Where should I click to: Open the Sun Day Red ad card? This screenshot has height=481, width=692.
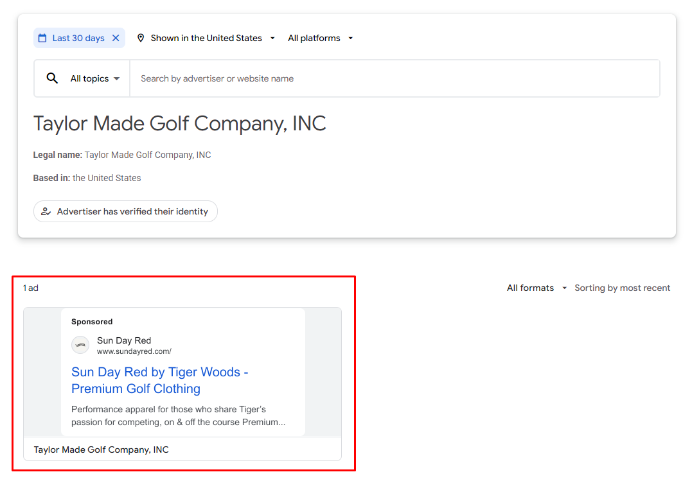(182, 384)
